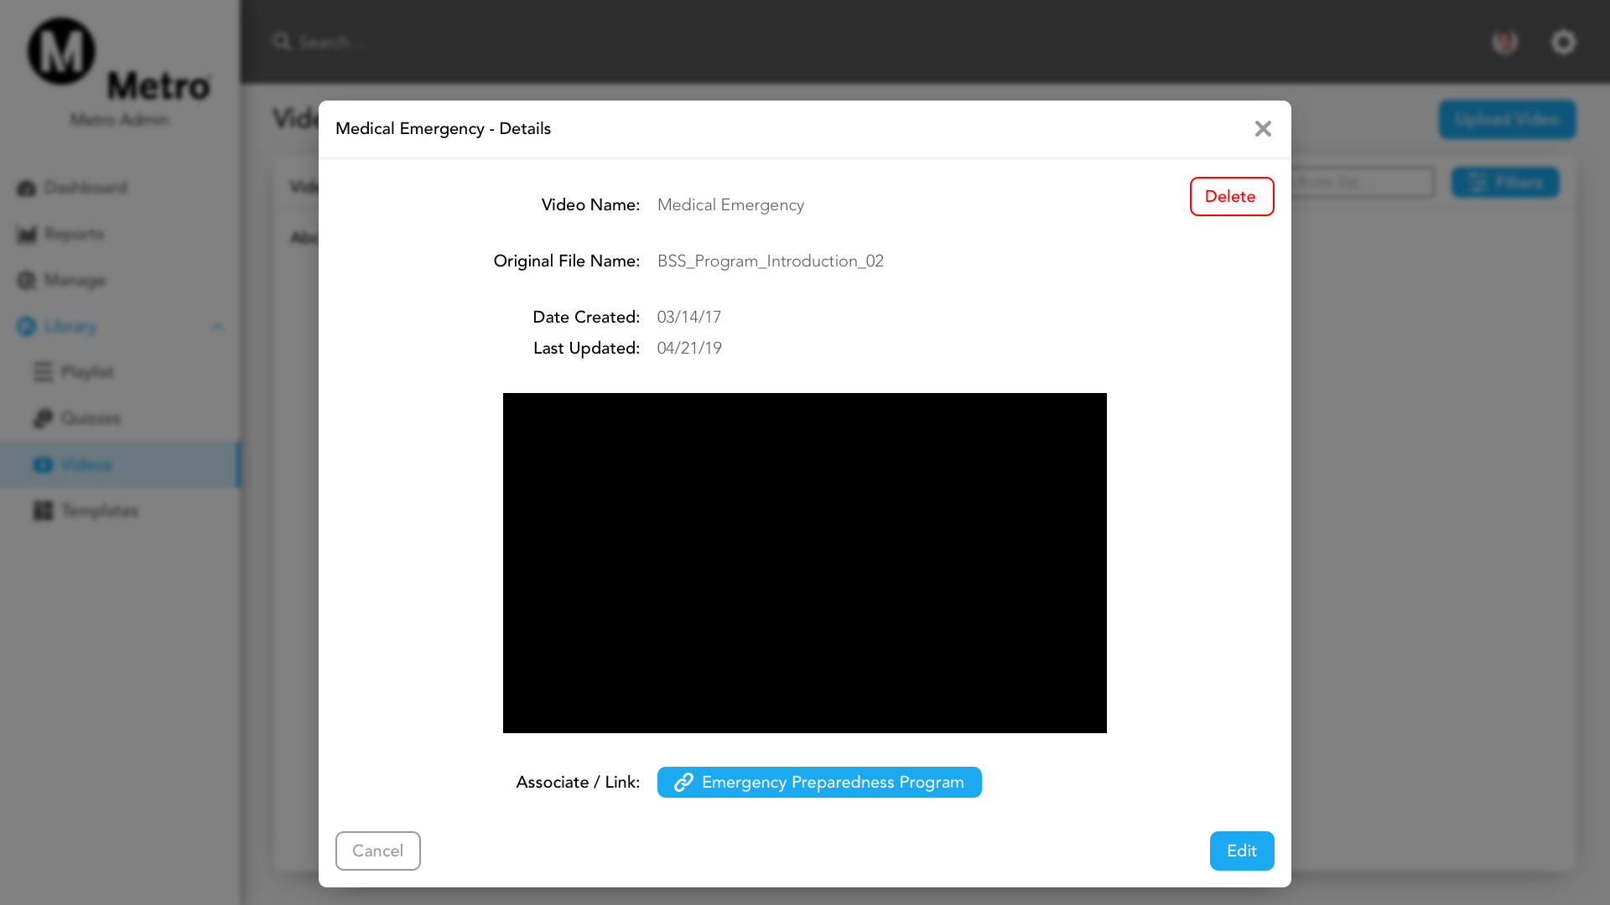
Task: Click the Dashboard gauge icon in sidebar
Action: tap(27, 189)
